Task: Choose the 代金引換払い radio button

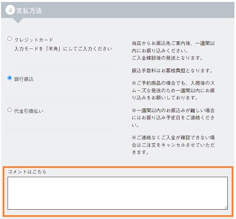Action: pos(10,110)
